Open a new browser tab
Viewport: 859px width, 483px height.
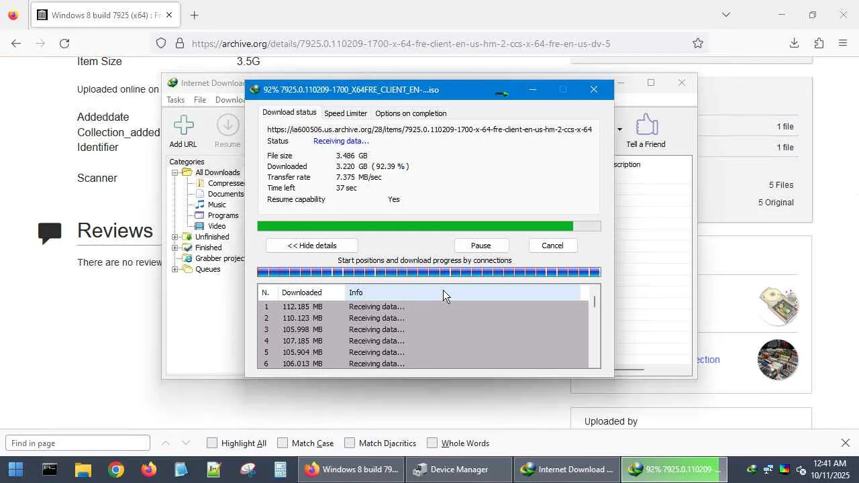point(195,15)
